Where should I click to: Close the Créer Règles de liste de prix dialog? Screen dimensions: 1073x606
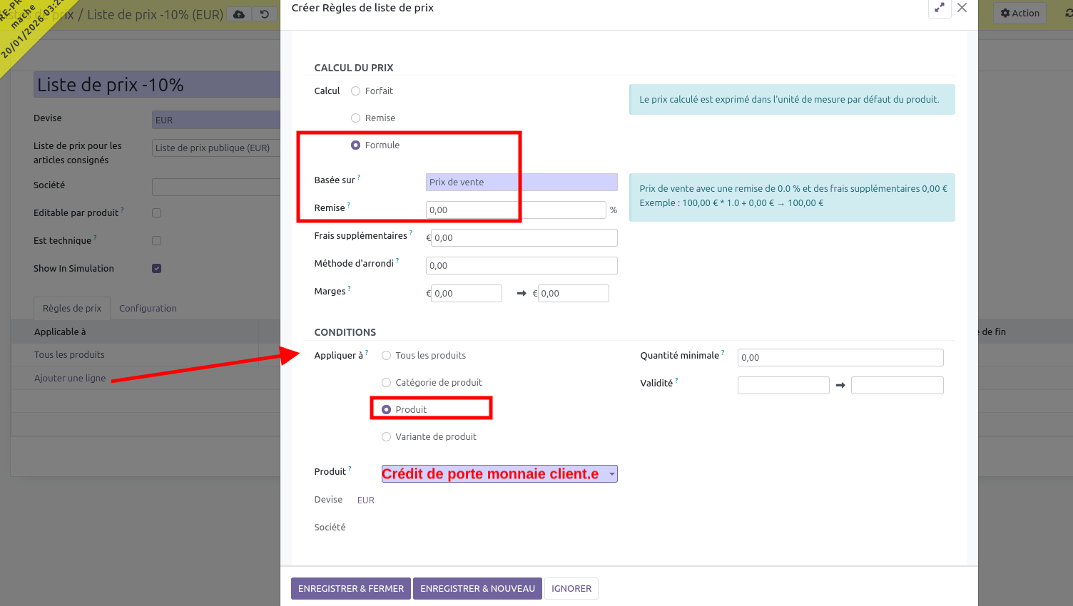pyautogui.click(x=962, y=8)
